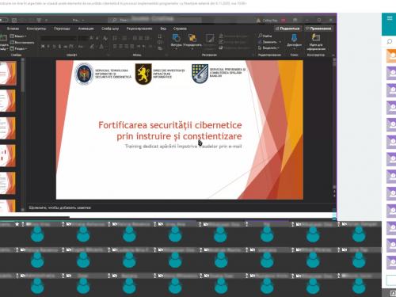This screenshot has height=297, width=396.
Task: Click the Восстановить reset slide button
Action: [22, 42]
